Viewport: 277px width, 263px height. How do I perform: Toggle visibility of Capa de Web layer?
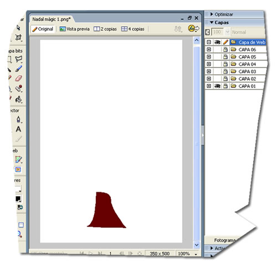(217, 42)
